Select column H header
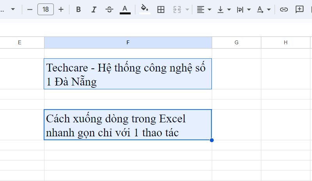 click(285, 42)
